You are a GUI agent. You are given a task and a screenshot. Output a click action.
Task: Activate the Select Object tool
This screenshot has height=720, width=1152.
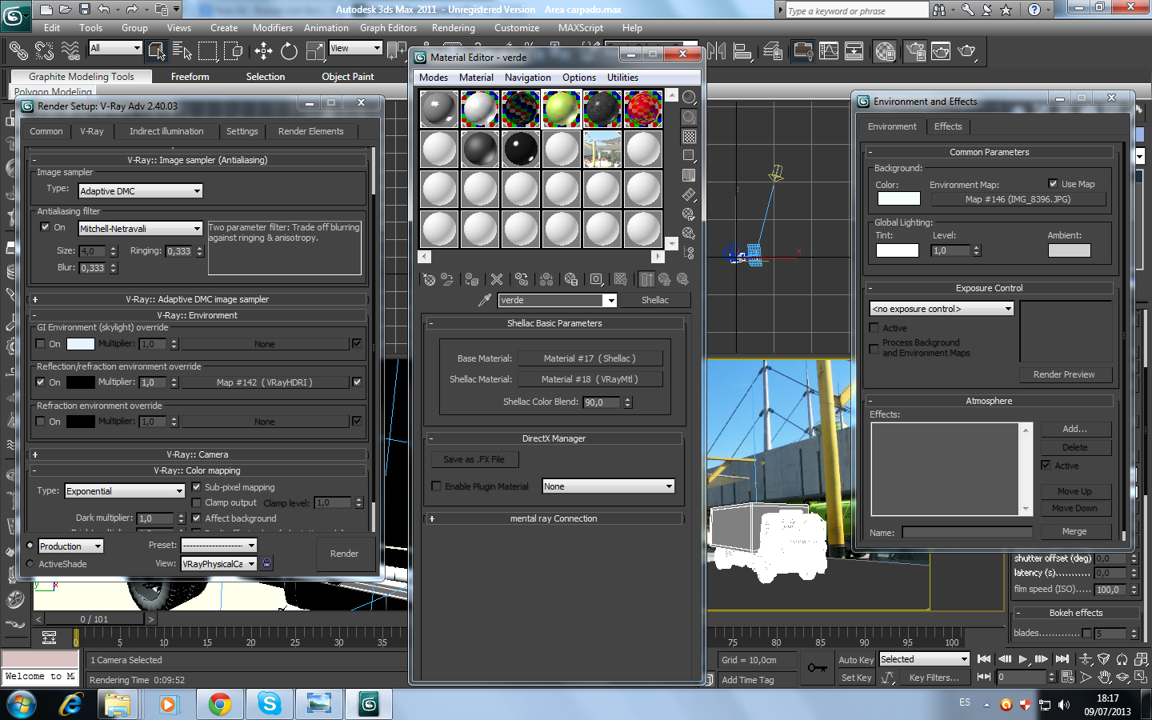click(157, 51)
